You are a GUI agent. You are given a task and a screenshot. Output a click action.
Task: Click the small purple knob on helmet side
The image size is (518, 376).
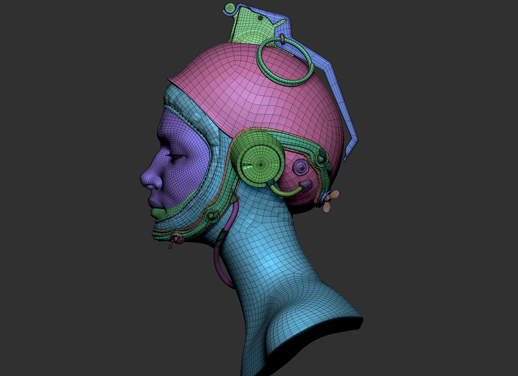click(300, 168)
